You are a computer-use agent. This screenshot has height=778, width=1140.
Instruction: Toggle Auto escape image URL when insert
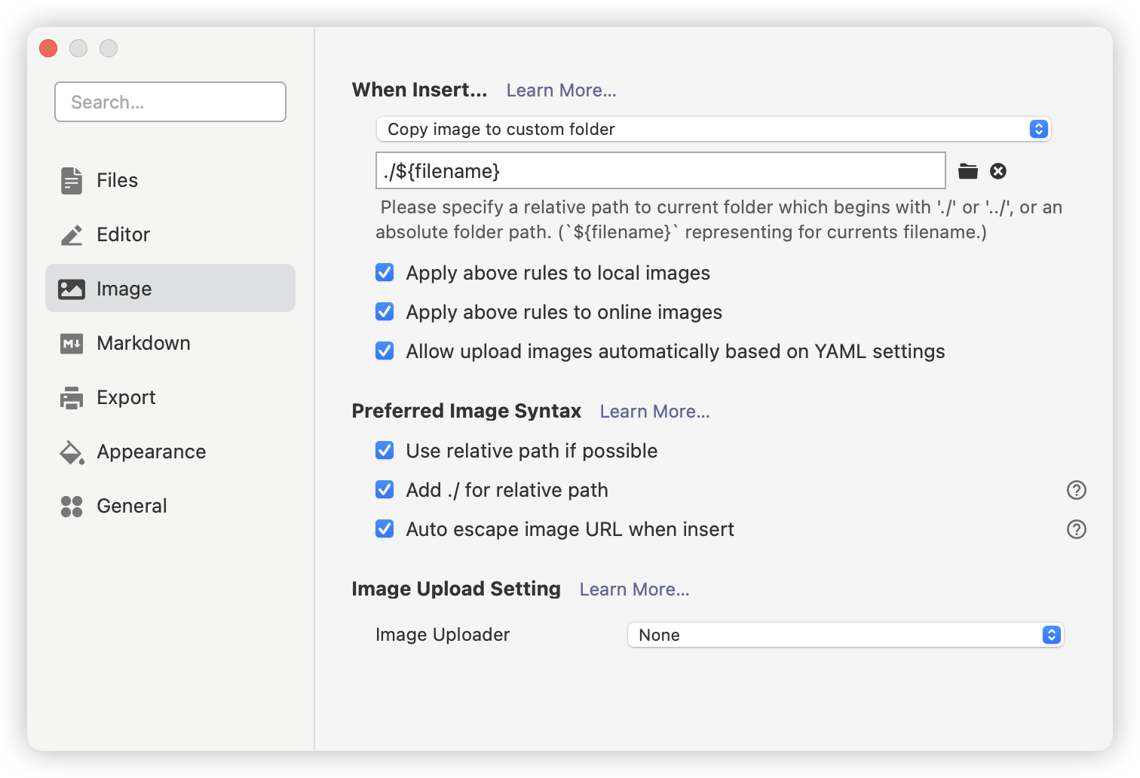pyautogui.click(x=385, y=528)
